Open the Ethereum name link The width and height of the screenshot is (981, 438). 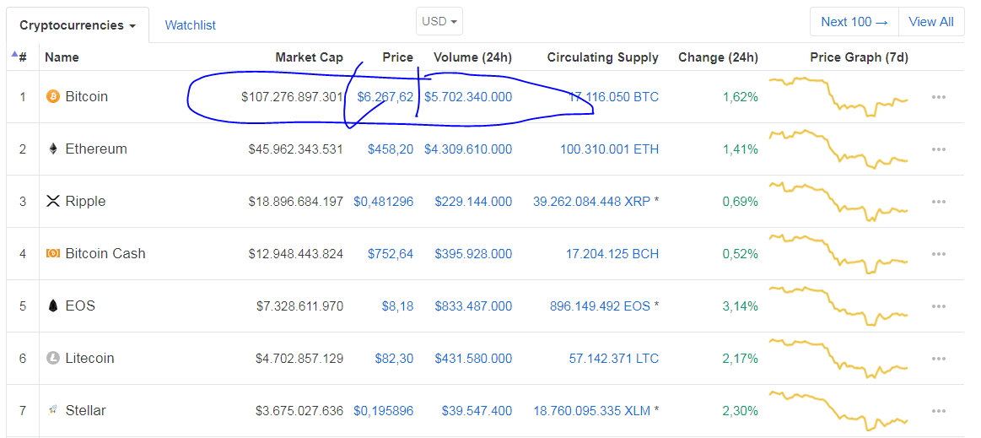96,149
